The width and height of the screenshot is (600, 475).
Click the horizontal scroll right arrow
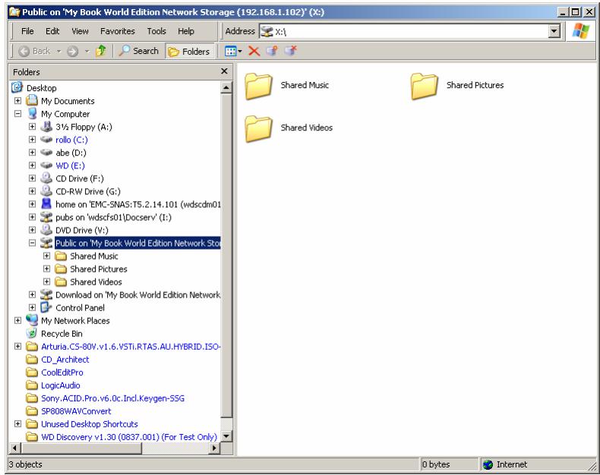coord(215,448)
